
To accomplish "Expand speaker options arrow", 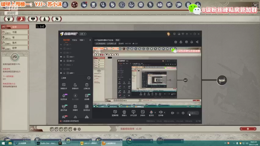I will point(164,112).
